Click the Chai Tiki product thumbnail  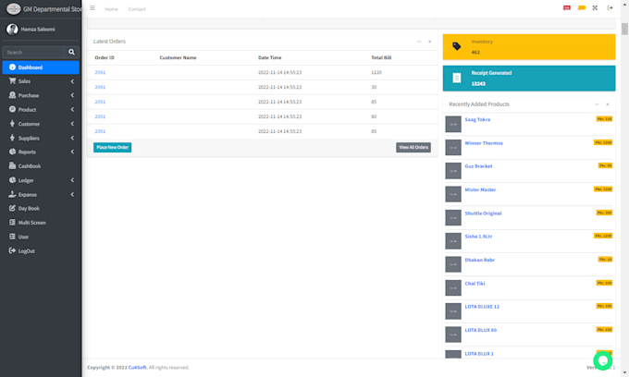[x=453, y=287]
